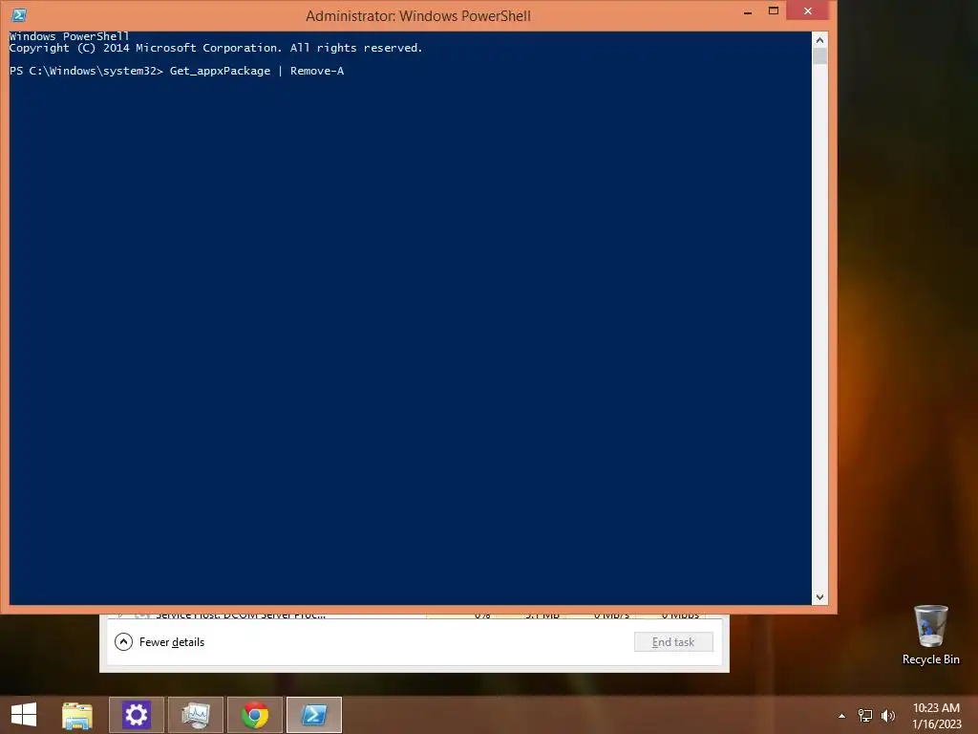Open Google Chrome from the taskbar
The width and height of the screenshot is (978, 734).
255,715
